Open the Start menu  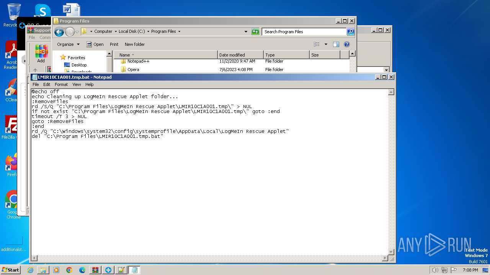click(10, 270)
